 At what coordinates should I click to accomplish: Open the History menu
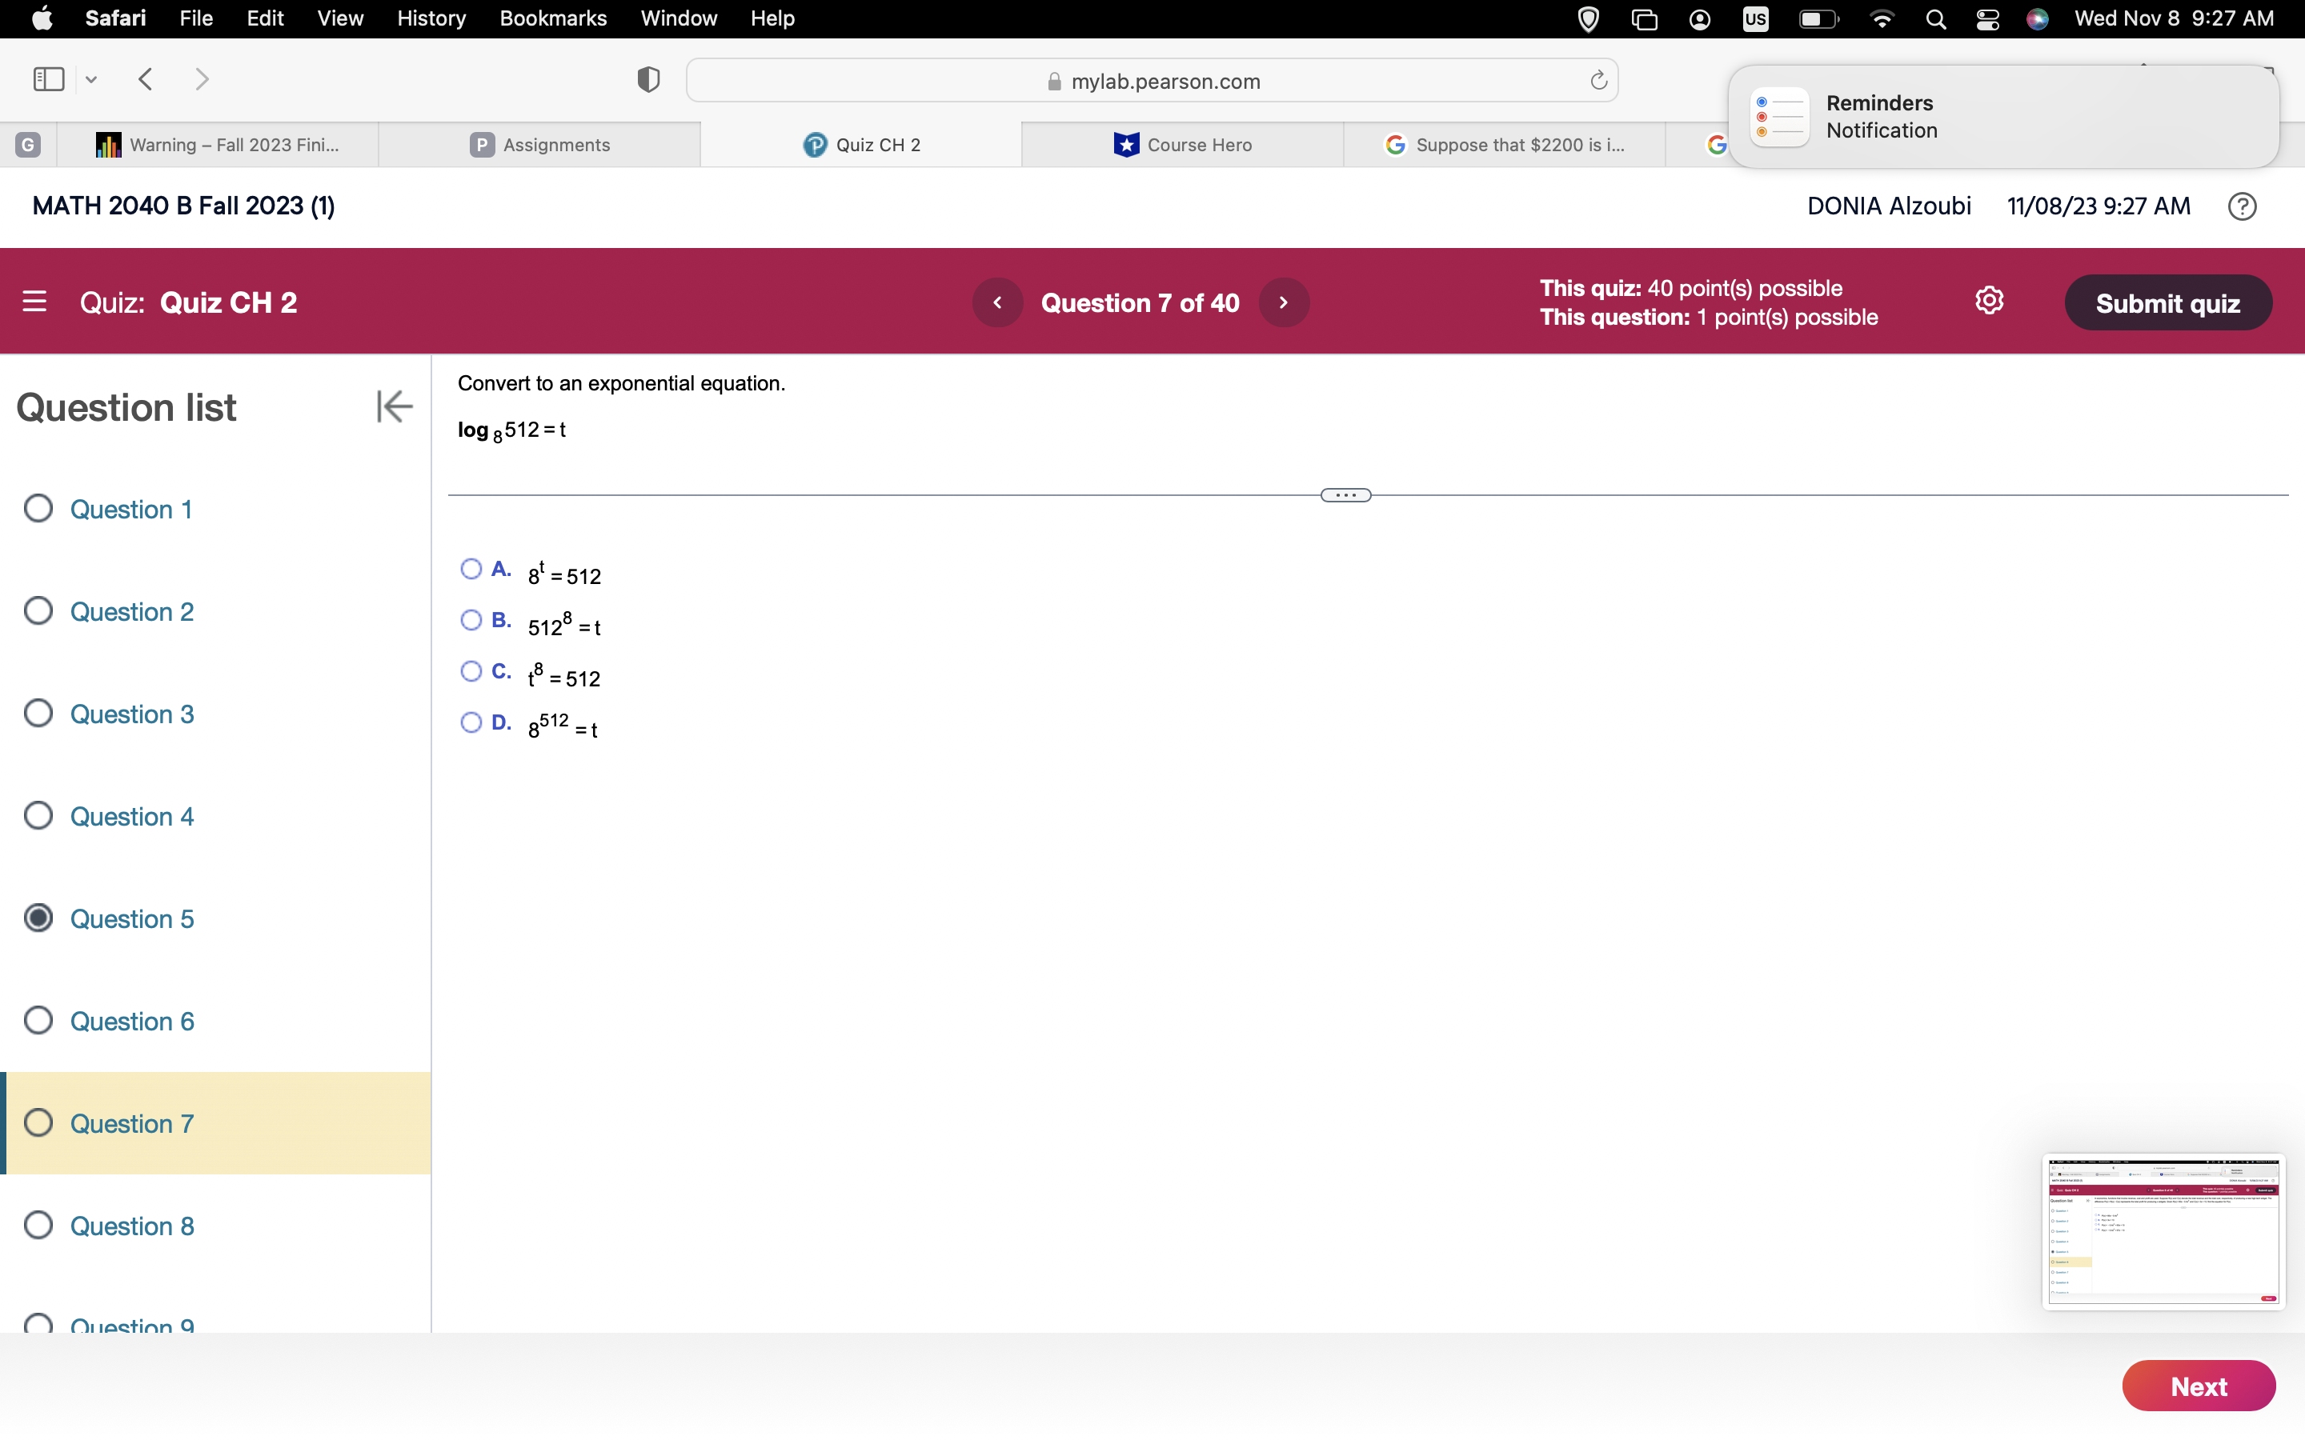(431, 18)
